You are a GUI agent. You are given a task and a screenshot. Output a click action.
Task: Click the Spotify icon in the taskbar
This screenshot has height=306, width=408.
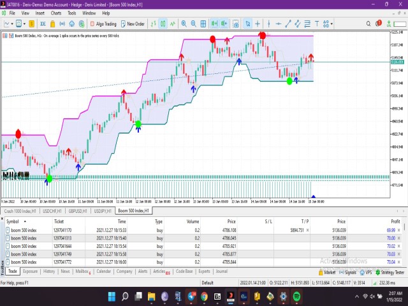(x=297, y=296)
